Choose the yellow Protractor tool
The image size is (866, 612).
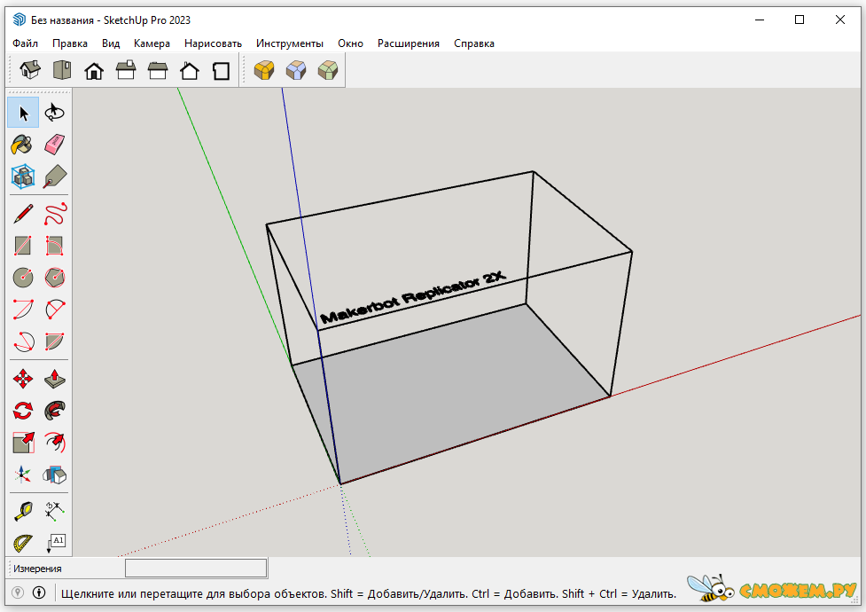[x=23, y=543]
